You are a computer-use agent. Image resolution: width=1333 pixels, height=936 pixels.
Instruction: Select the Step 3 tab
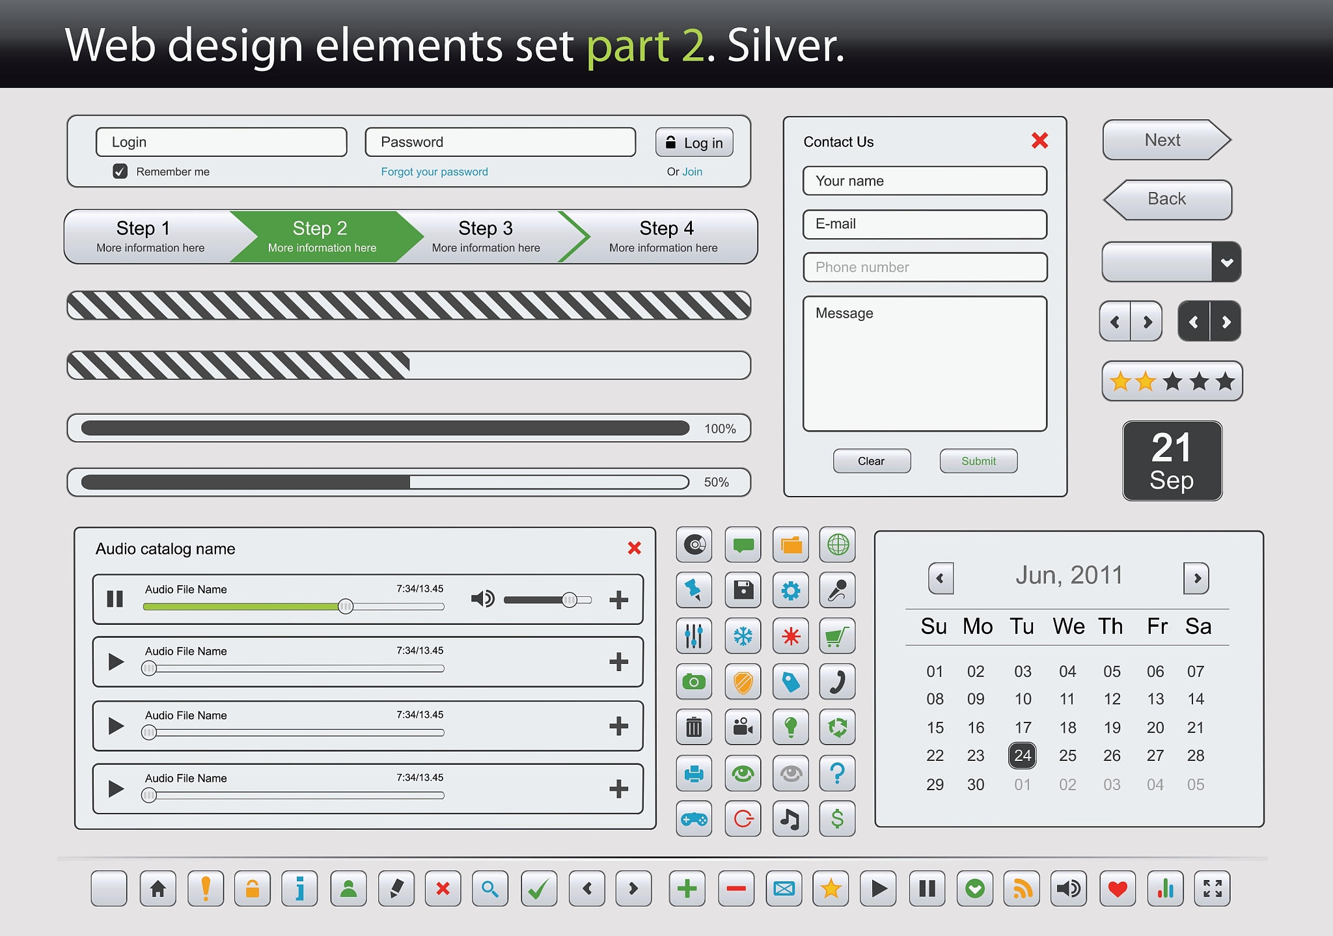pos(486,236)
